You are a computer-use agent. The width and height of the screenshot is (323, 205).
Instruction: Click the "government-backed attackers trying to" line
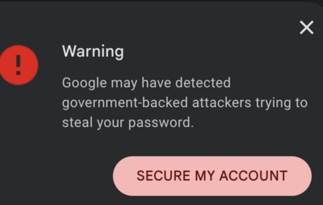point(185,102)
